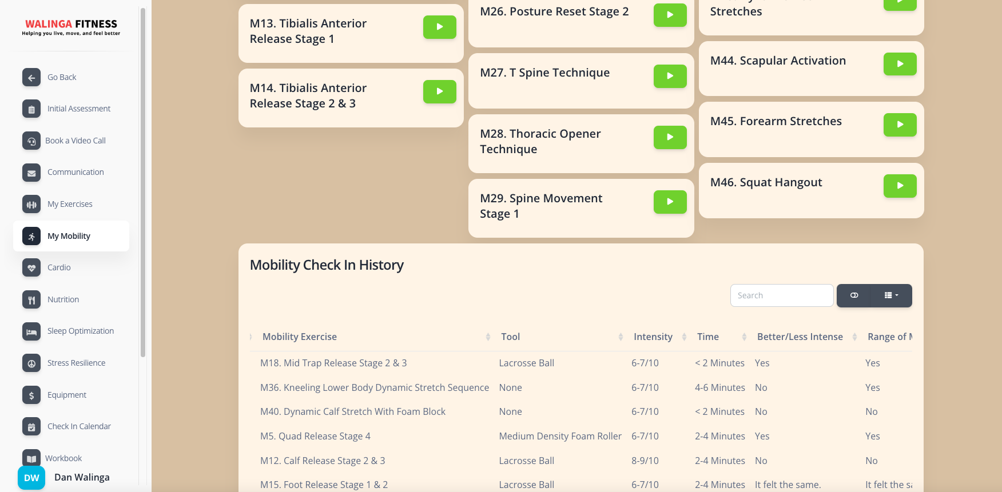
Task: Open Equipment link
Action: click(67, 395)
